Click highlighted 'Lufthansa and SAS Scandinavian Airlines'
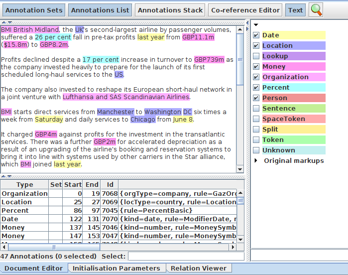The image size is (348, 275). (126, 97)
